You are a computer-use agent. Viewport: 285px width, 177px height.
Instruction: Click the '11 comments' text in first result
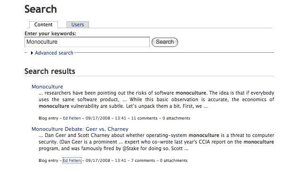(x=144, y=118)
